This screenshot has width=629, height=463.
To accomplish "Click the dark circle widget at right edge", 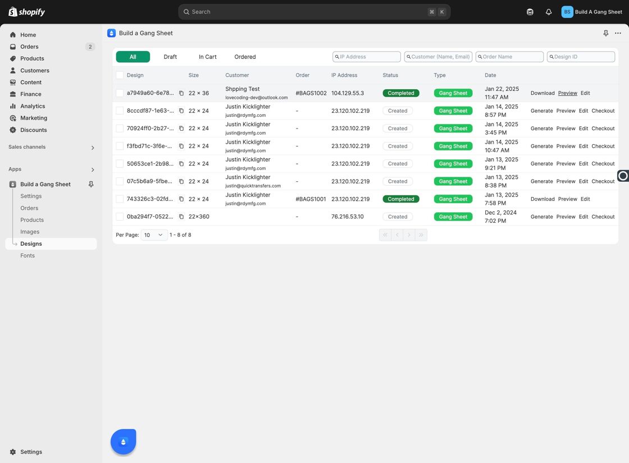I will [623, 176].
